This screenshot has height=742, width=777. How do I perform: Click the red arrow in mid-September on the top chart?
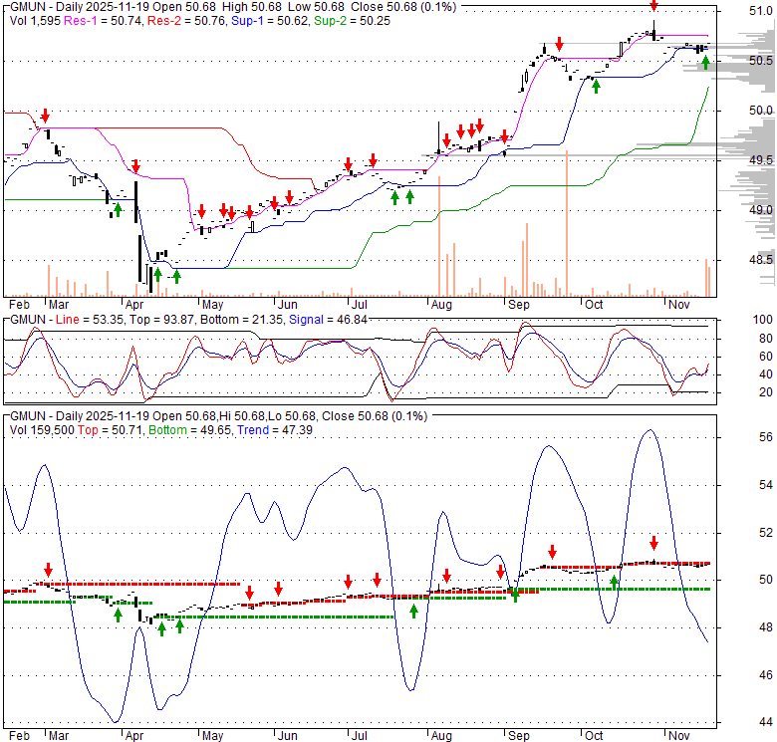(x=560, y=44)
